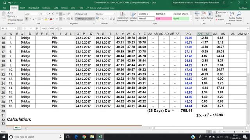Switch to Data tab

[x=56, y=8]
